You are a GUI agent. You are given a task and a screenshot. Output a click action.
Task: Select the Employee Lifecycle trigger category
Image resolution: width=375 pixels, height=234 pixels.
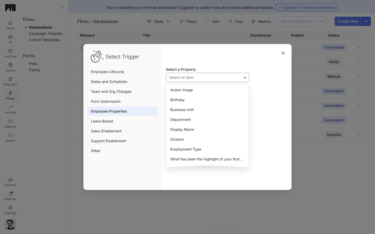click(123, 72)
